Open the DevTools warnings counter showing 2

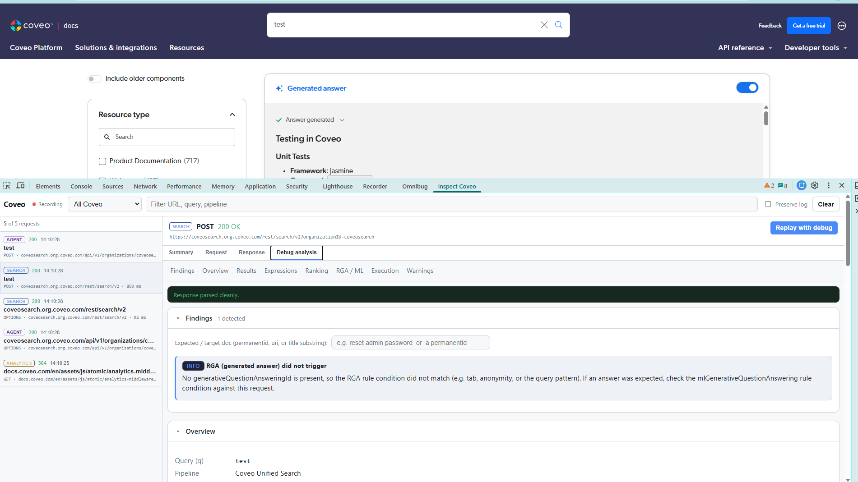[769, 186]
